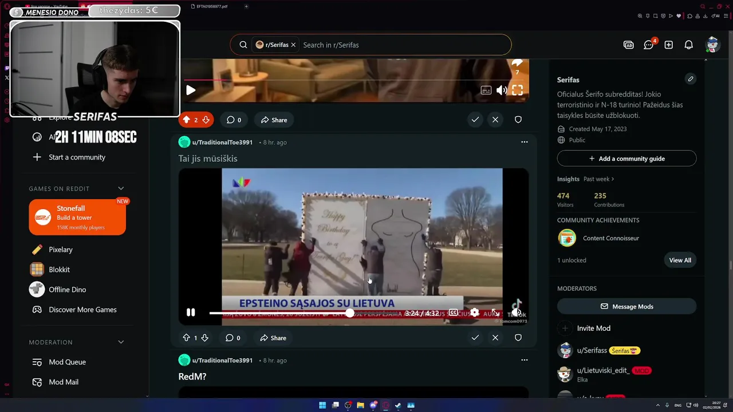Change Insights Past week range
This screenshot has height=412, width=733.
coord(598,179)
